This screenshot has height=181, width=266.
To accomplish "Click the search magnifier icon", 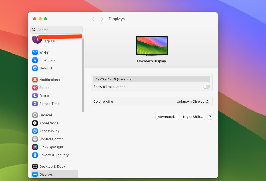I will click(x=34, y=30).
